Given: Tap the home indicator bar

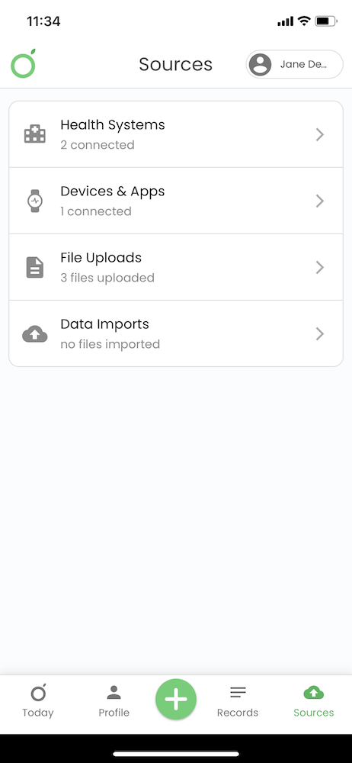Looking at the screenshot, I should point(176,755).
